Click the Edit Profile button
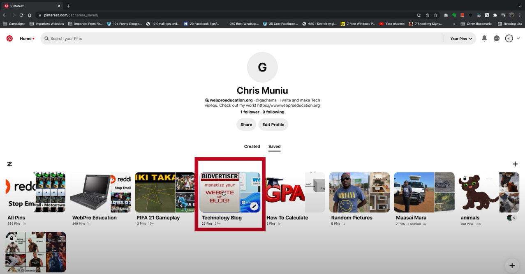This screenshot has height=274, width=525. [273, 124]
